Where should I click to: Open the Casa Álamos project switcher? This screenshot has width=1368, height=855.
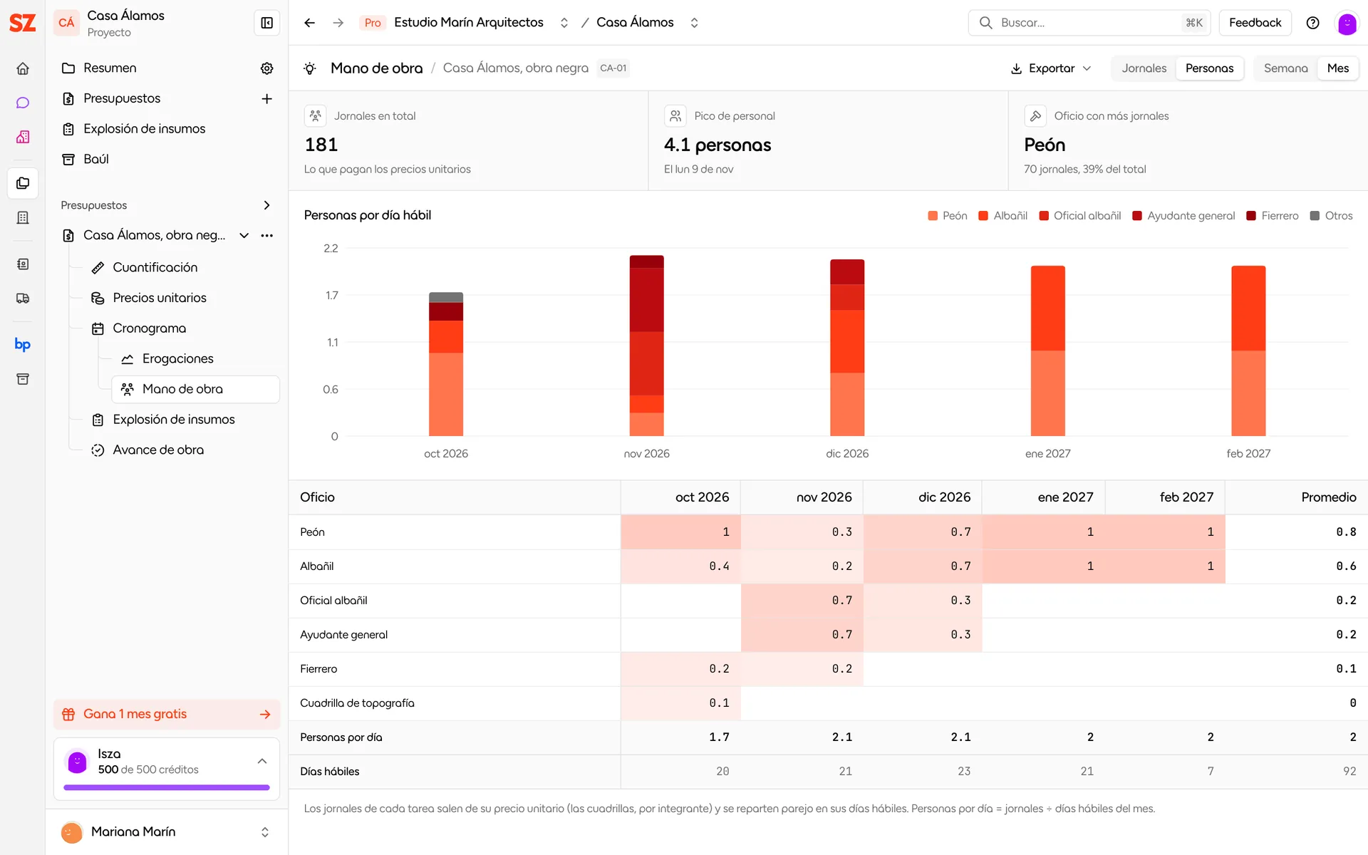695,23
